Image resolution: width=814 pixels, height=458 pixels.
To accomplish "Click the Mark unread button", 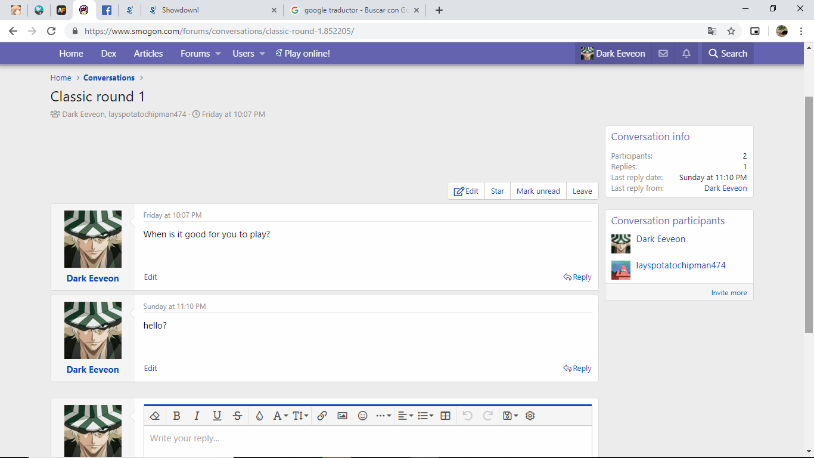I will pyautogui.click(x=538, y=191).
